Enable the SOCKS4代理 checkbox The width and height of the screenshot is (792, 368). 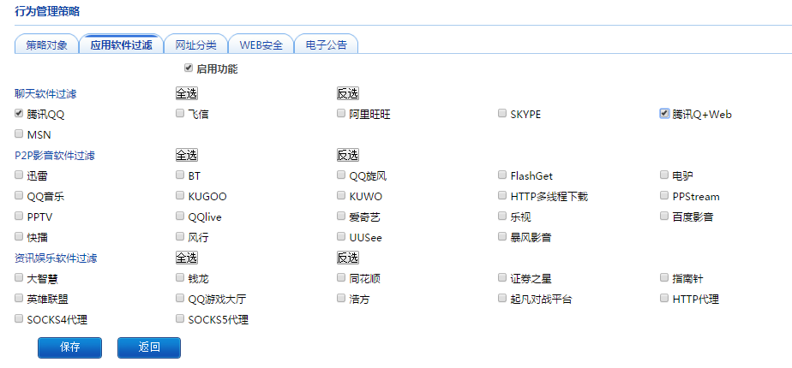coord(19,318)
